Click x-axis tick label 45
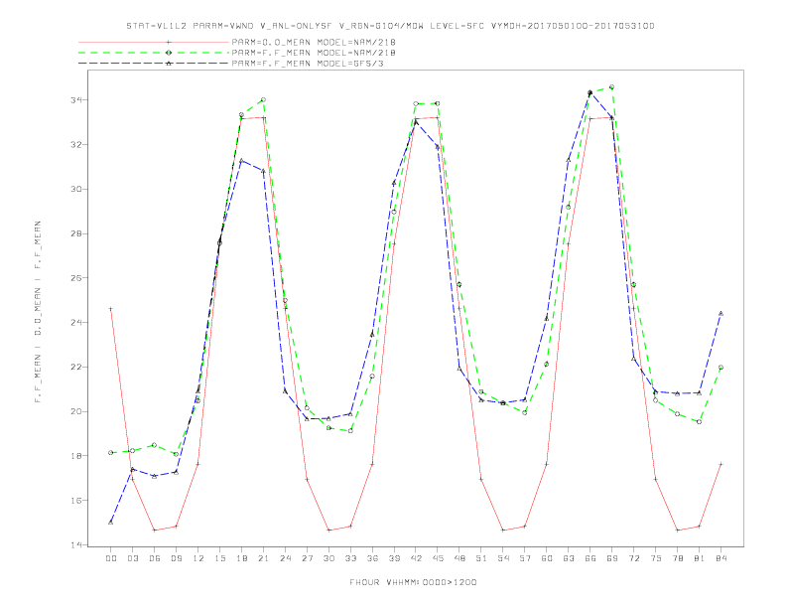Image resolution: width=786 pixels, height=608 pixels. [438, 558]
